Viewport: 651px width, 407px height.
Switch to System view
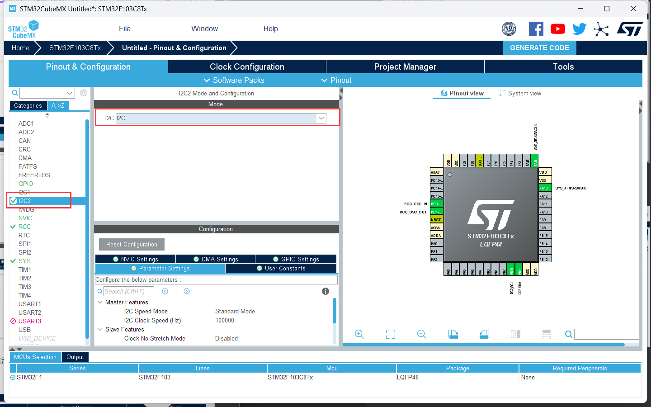click(x=520, y=93)
